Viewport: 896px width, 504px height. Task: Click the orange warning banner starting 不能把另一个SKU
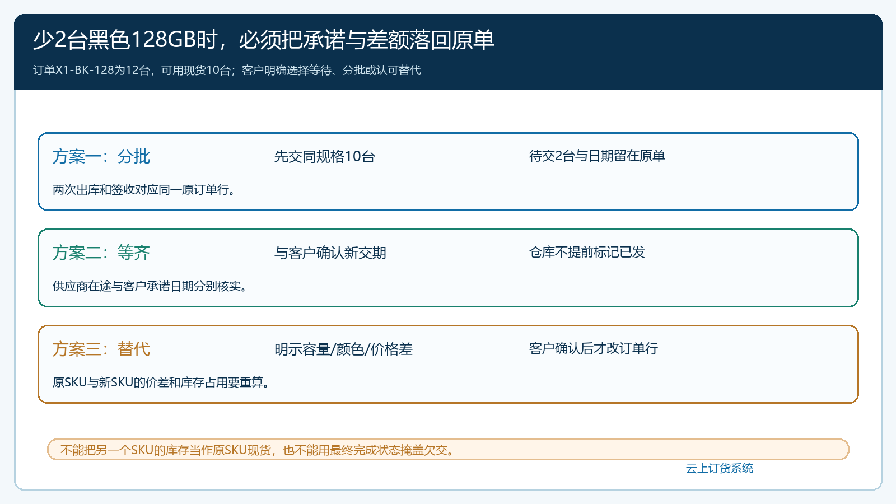point(448,450)
